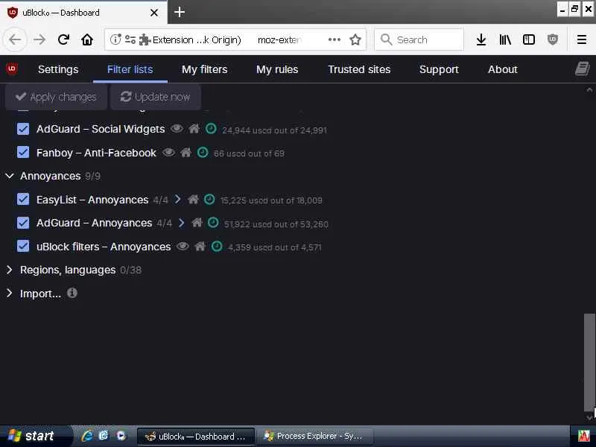Switch to the Settings tab
The image size is (596, 447).
tap(58, 69)
